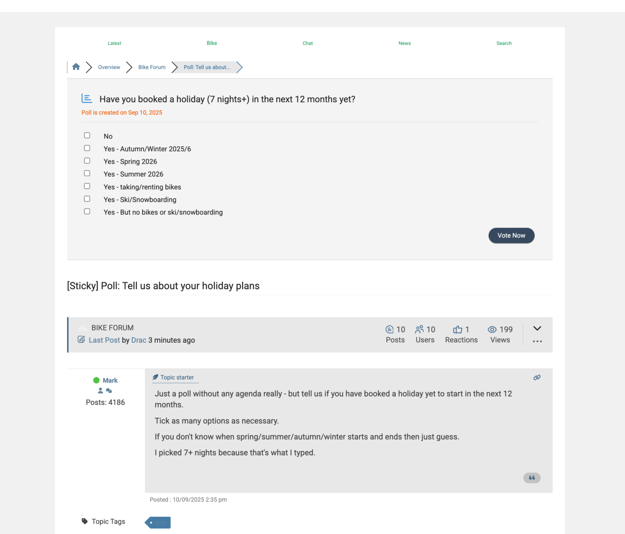
Task: Click the home icon in breadcrumb
Action: (76, 67)
